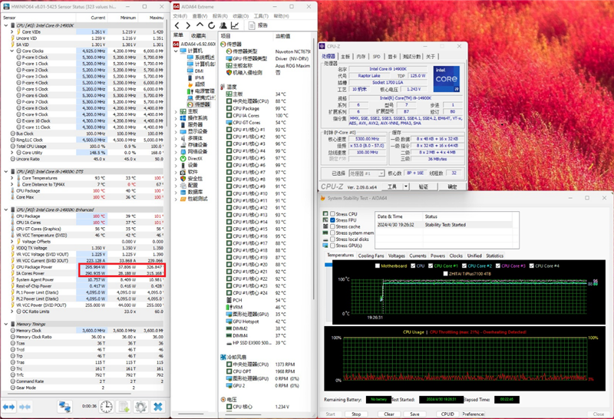Viewport: 614px width, 419px height.
Task: Open CPU-Z 处理器 #1 selection dropdown
Action: [x=381, y=173]
